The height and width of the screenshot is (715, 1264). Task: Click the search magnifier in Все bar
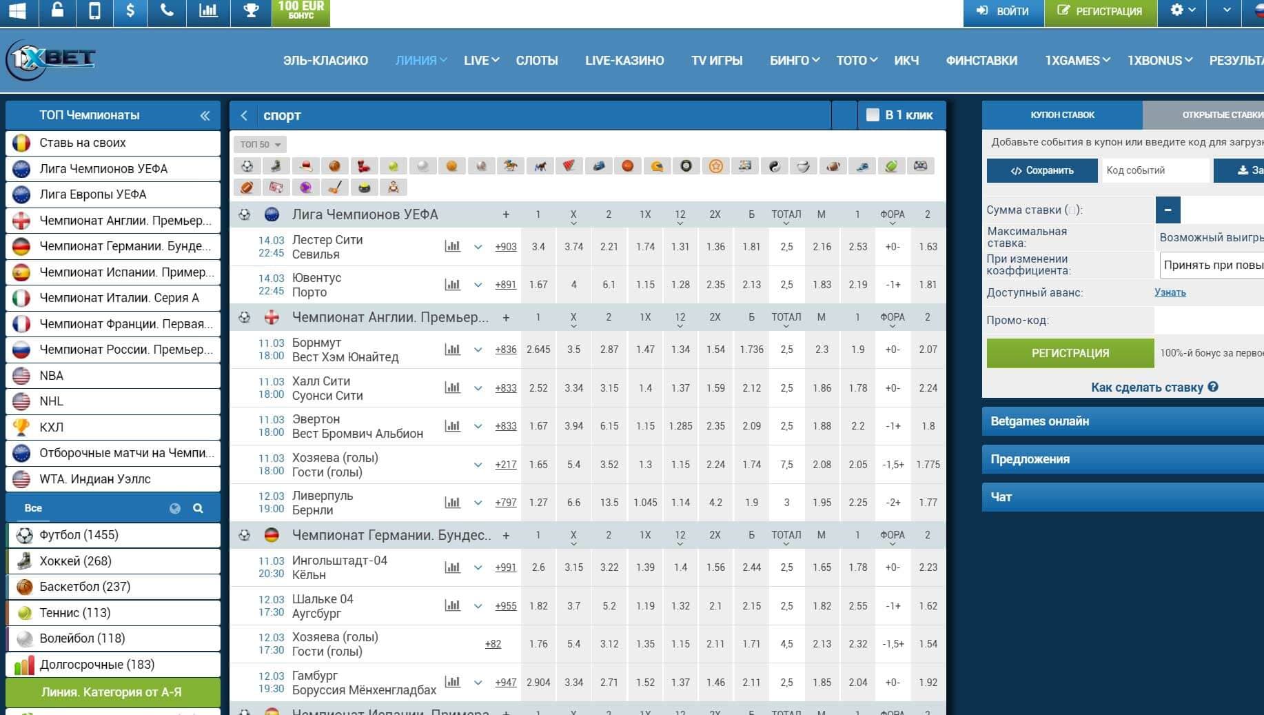tap(198, 508)
